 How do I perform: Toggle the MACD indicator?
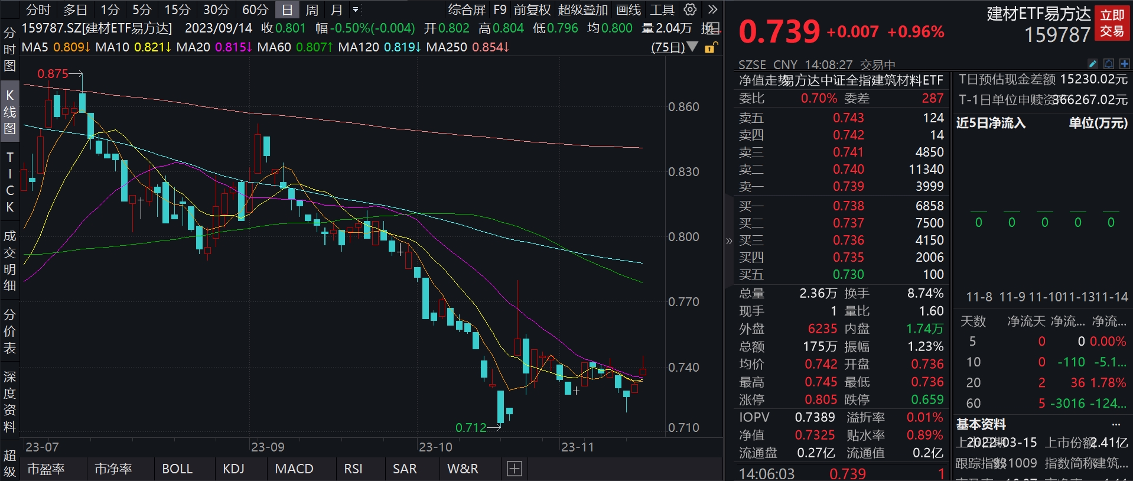(x=294, y=469)
